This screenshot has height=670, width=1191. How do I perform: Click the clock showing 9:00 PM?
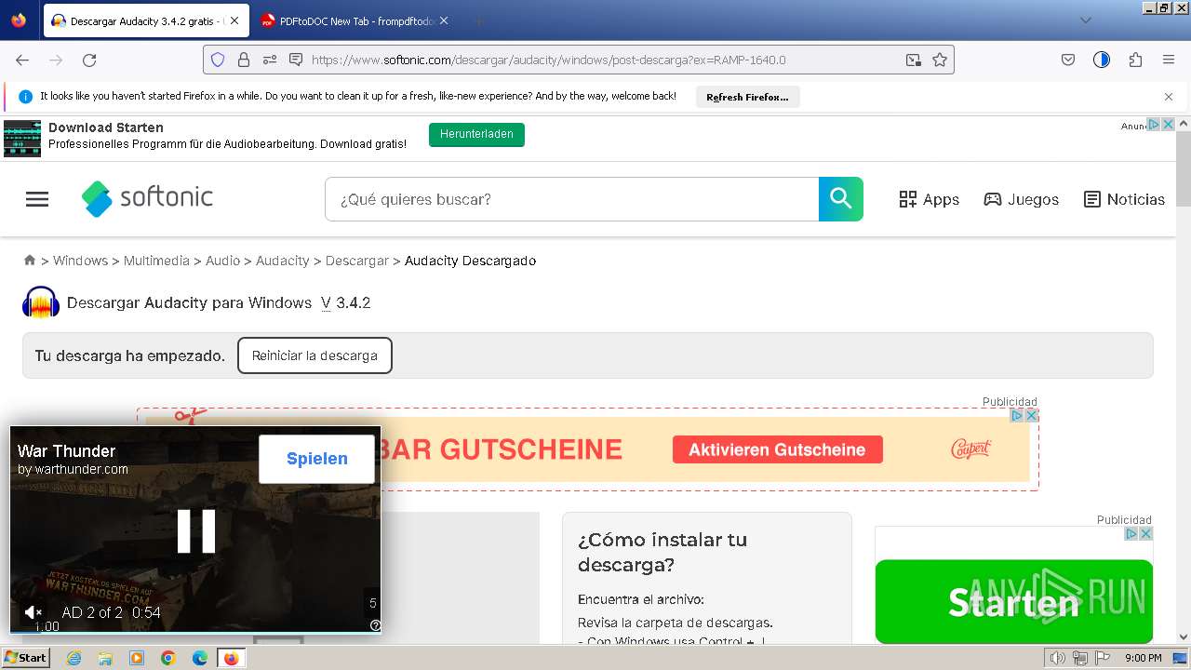(1143, 658)
